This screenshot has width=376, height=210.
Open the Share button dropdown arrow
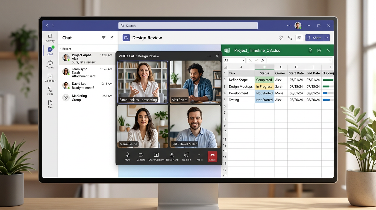pyautogui.click(x=327, y=37)
